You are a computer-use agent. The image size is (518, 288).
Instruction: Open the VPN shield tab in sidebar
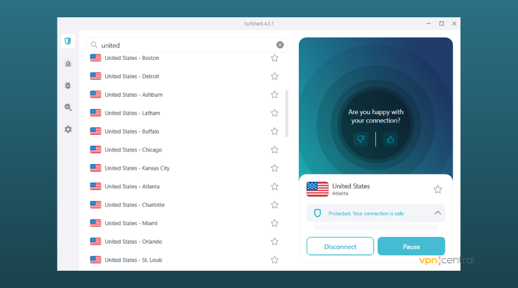(x=68, y=41)
